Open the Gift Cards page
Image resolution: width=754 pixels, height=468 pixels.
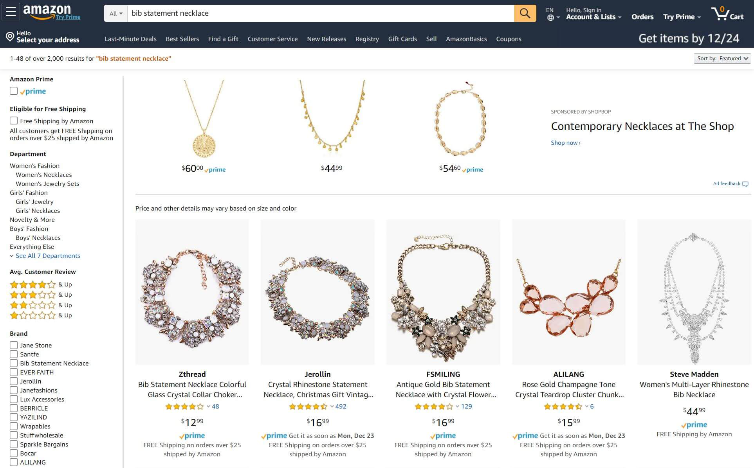(402, 39)
